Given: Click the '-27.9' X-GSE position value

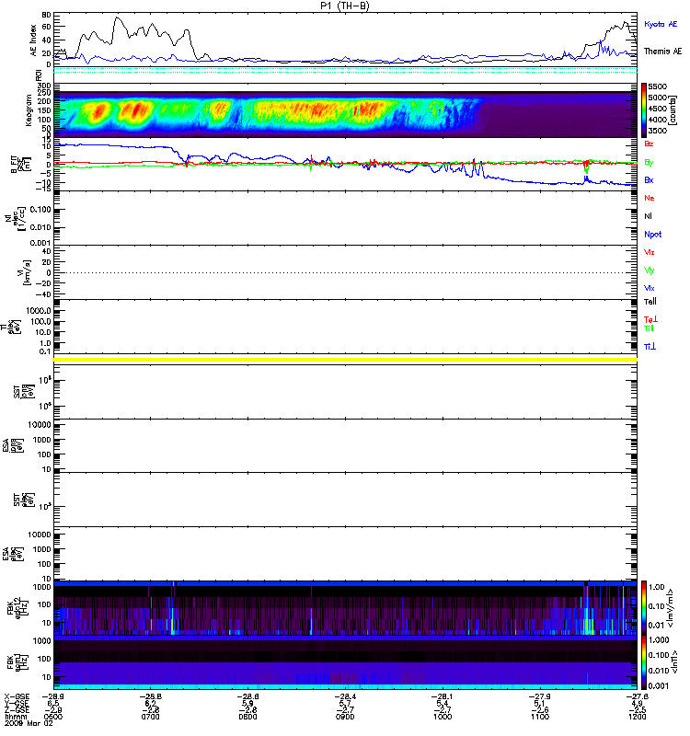Looking at the screenshot, I should tap(540, 696).
